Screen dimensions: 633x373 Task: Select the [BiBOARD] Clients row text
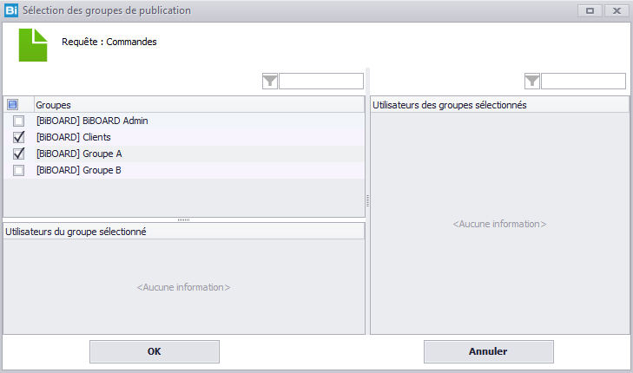click(74, 138)
